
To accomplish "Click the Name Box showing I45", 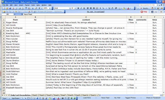I will coord(8,14).
